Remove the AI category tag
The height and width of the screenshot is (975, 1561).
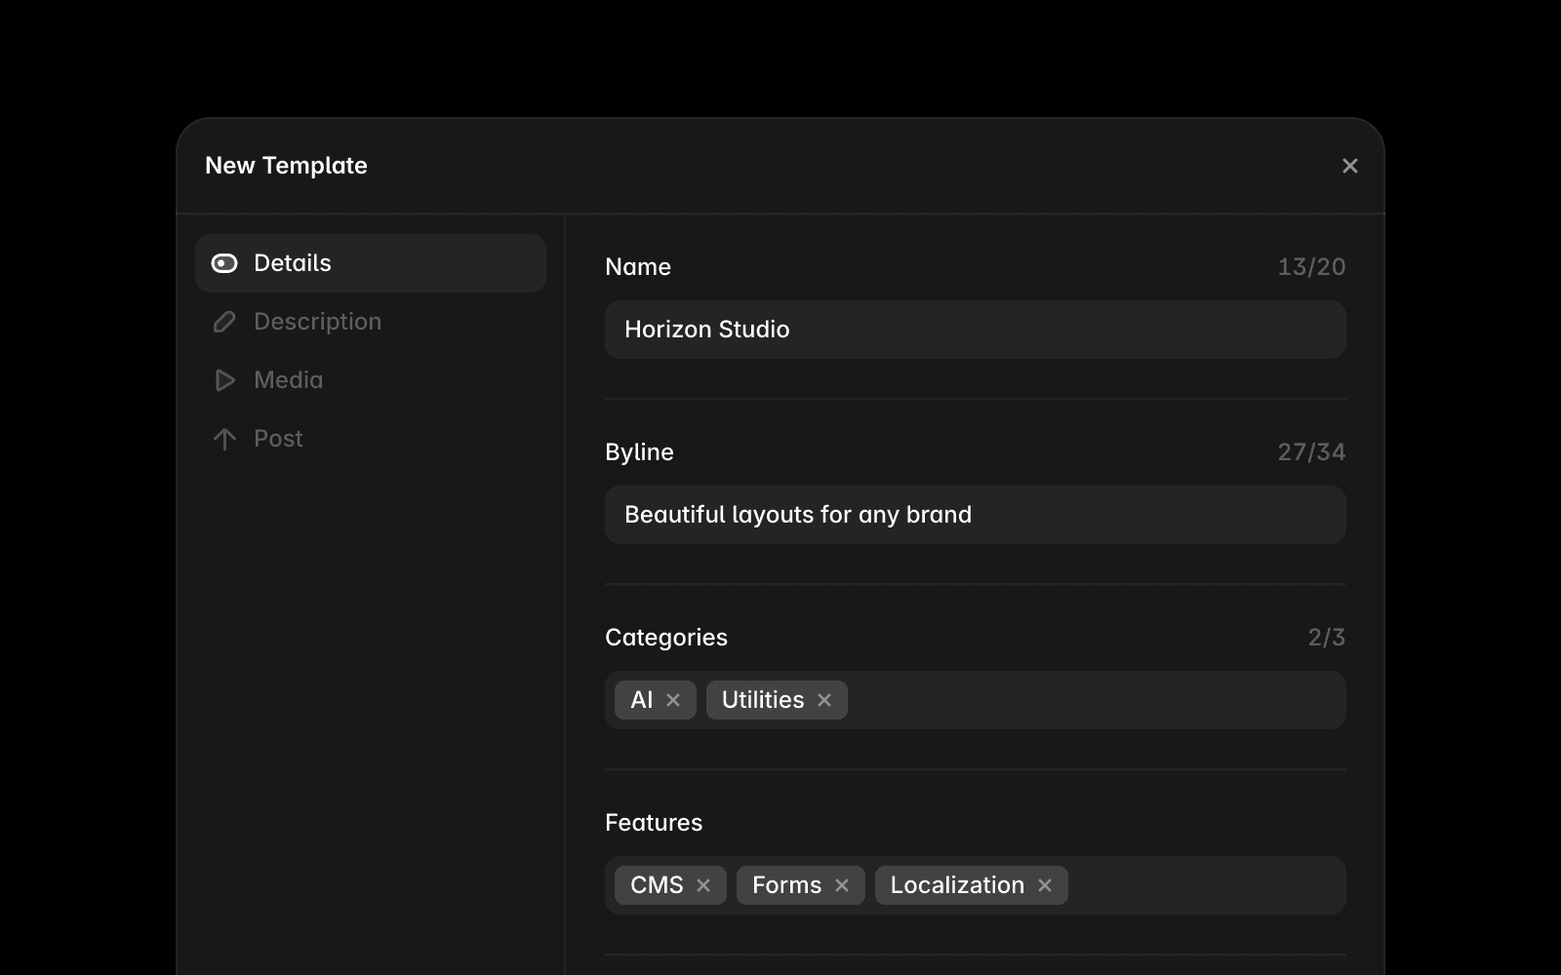(673, 700)
